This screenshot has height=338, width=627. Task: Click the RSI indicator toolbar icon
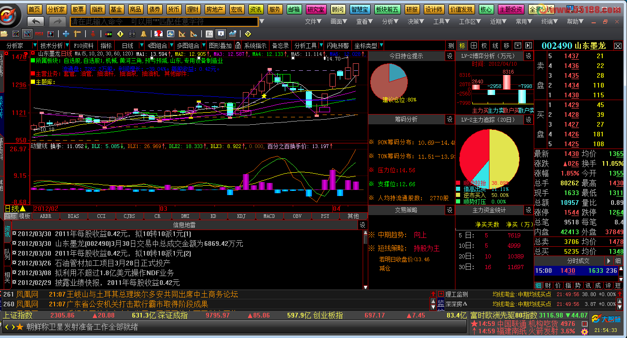(39, 34)
